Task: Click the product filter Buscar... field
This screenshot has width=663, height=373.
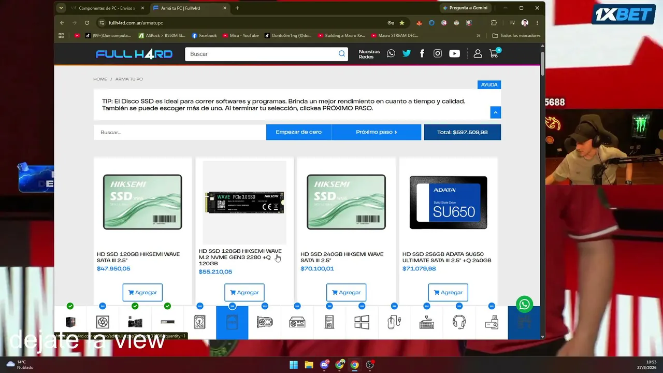Action: 180,132
